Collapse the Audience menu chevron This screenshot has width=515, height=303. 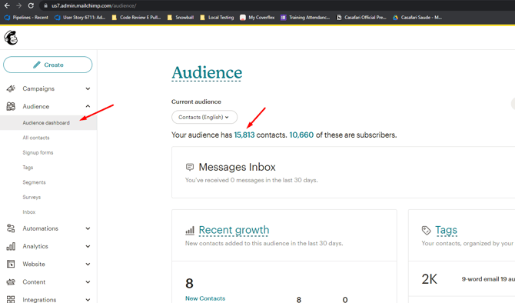pyautogui.click(x=88, y=106)
